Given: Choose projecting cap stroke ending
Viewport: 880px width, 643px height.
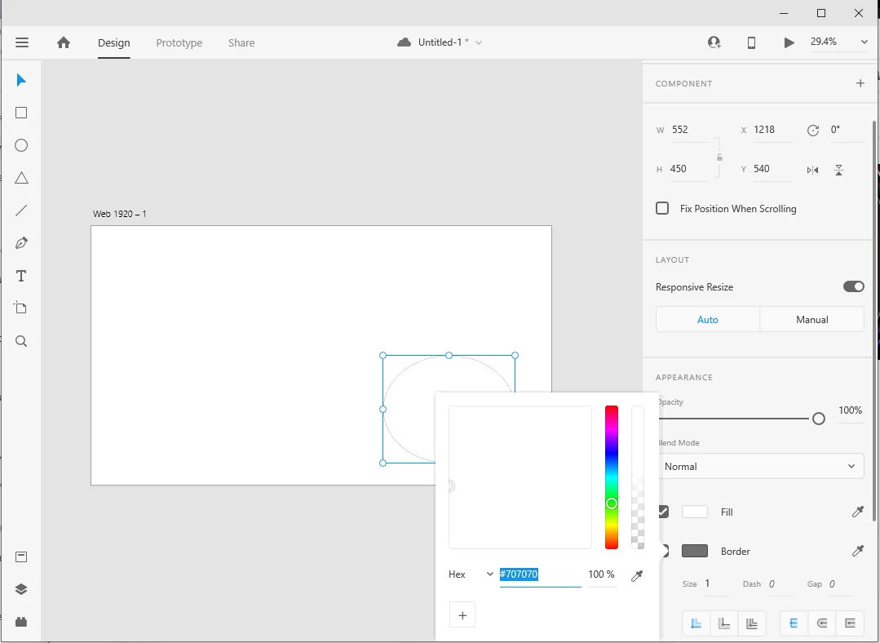Looking at the screenshot, I should pos(851,623).
